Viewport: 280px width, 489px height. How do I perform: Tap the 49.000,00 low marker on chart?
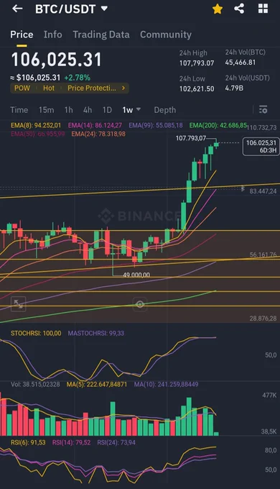tap(136, 275)
